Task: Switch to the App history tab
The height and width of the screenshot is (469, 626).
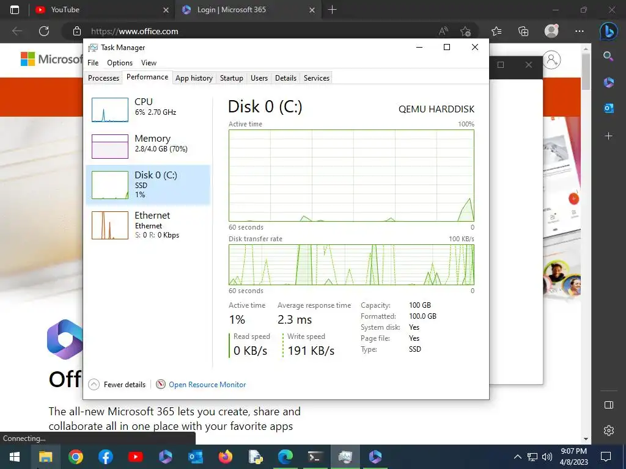Action: (x=194, y=78)
